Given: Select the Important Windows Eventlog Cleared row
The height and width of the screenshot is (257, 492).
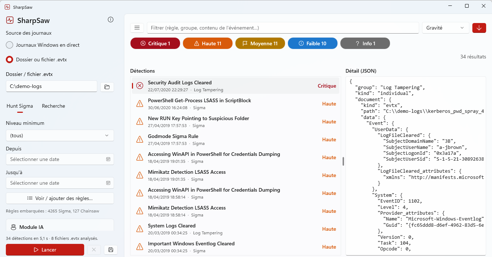Looking at the screenshot, I should [235, 247].
